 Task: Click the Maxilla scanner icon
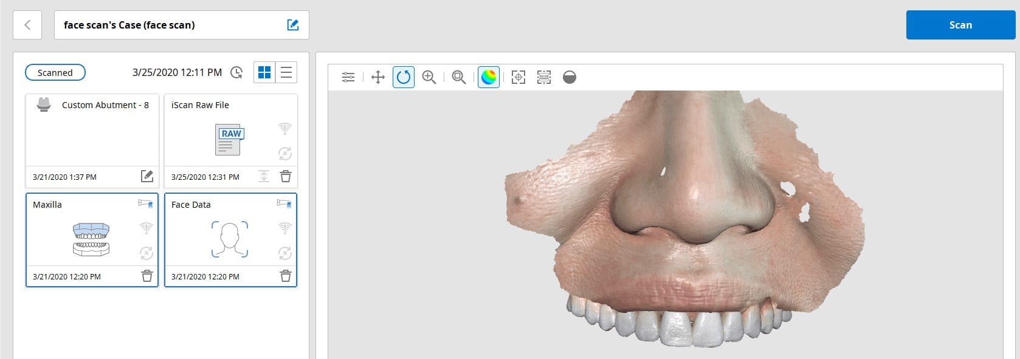click(145, 204)
